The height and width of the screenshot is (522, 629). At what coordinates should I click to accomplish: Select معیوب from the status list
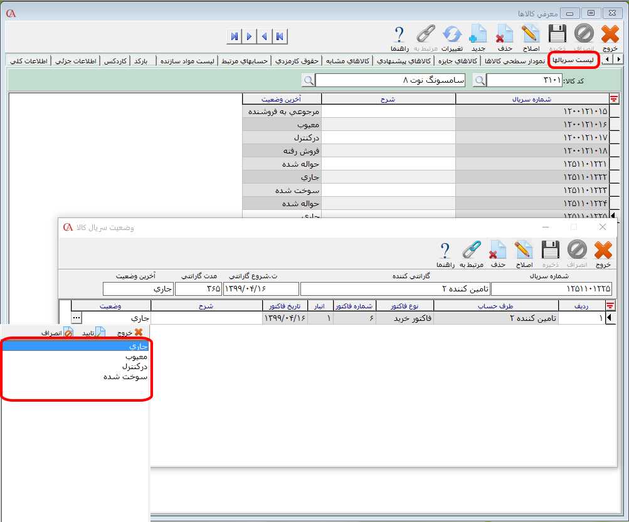point(135,356)
